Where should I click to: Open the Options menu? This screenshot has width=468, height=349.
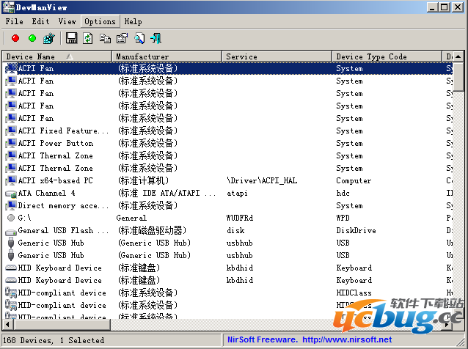click(x=100, y=21)
